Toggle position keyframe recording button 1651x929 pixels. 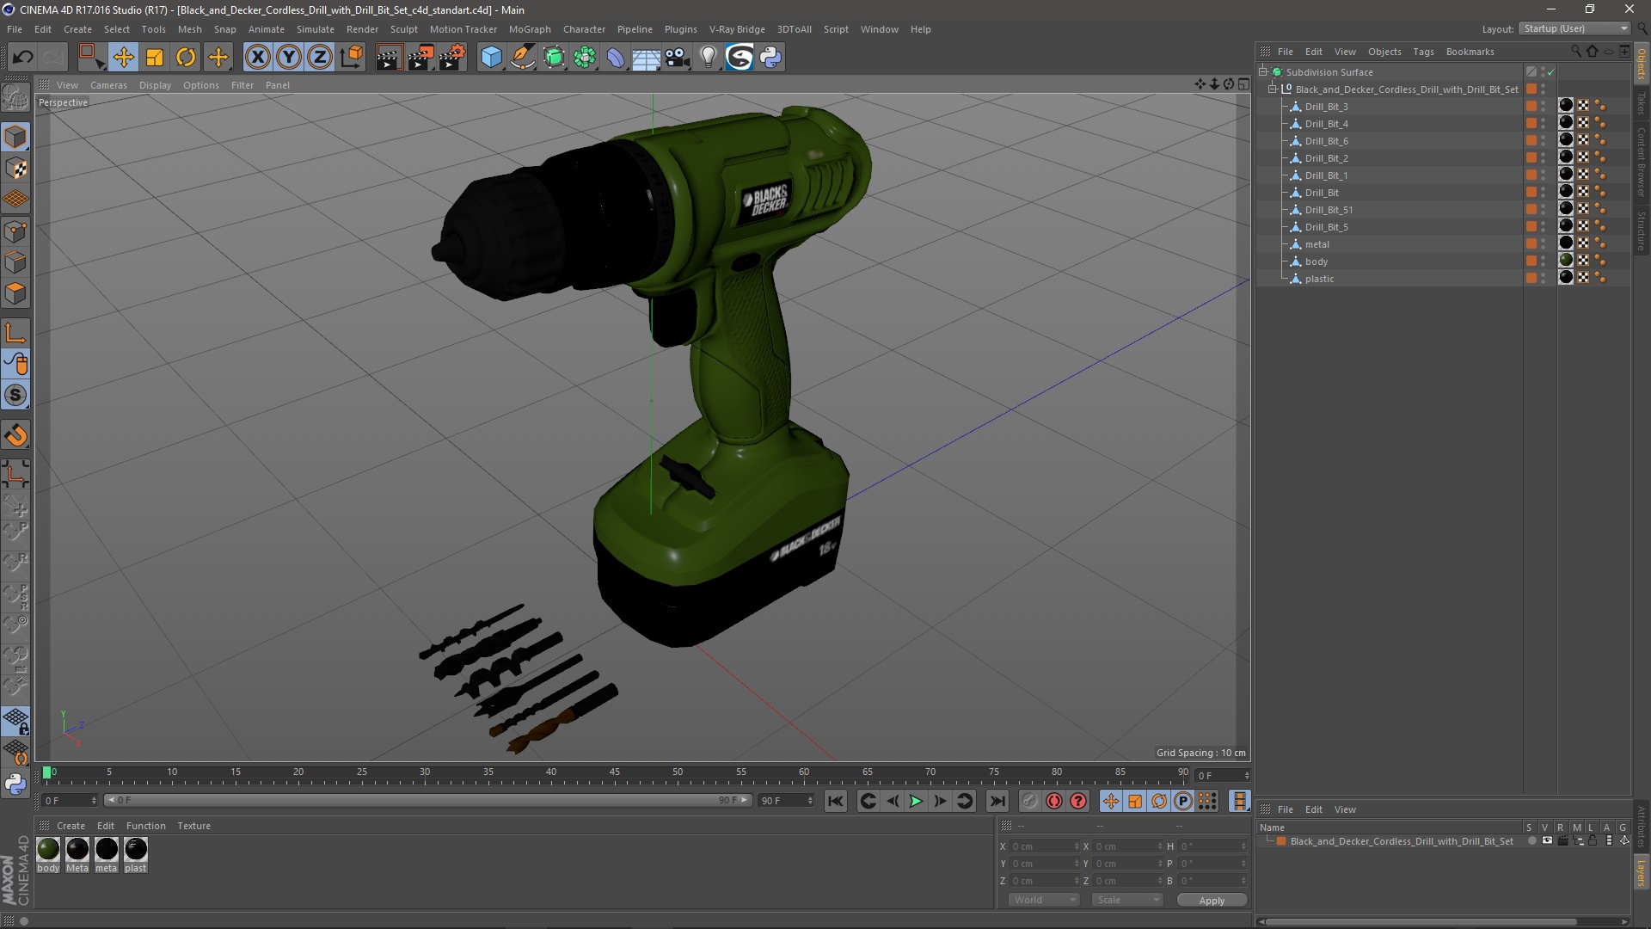click(1111, 801)
